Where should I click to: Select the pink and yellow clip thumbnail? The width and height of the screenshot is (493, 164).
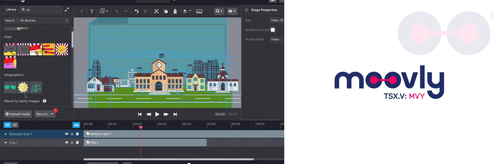pyautogui.click(x=10, y=62)
